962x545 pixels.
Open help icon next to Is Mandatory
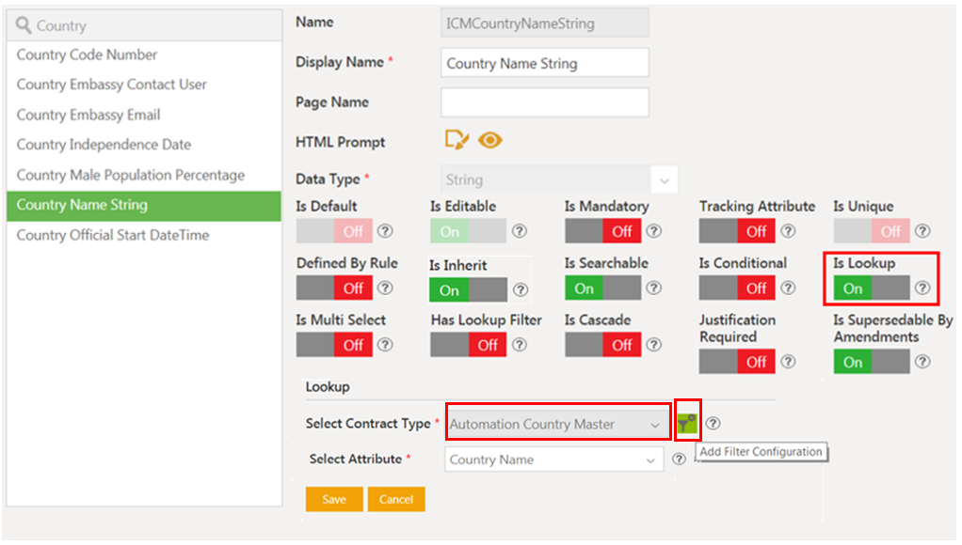pos(653,231)
